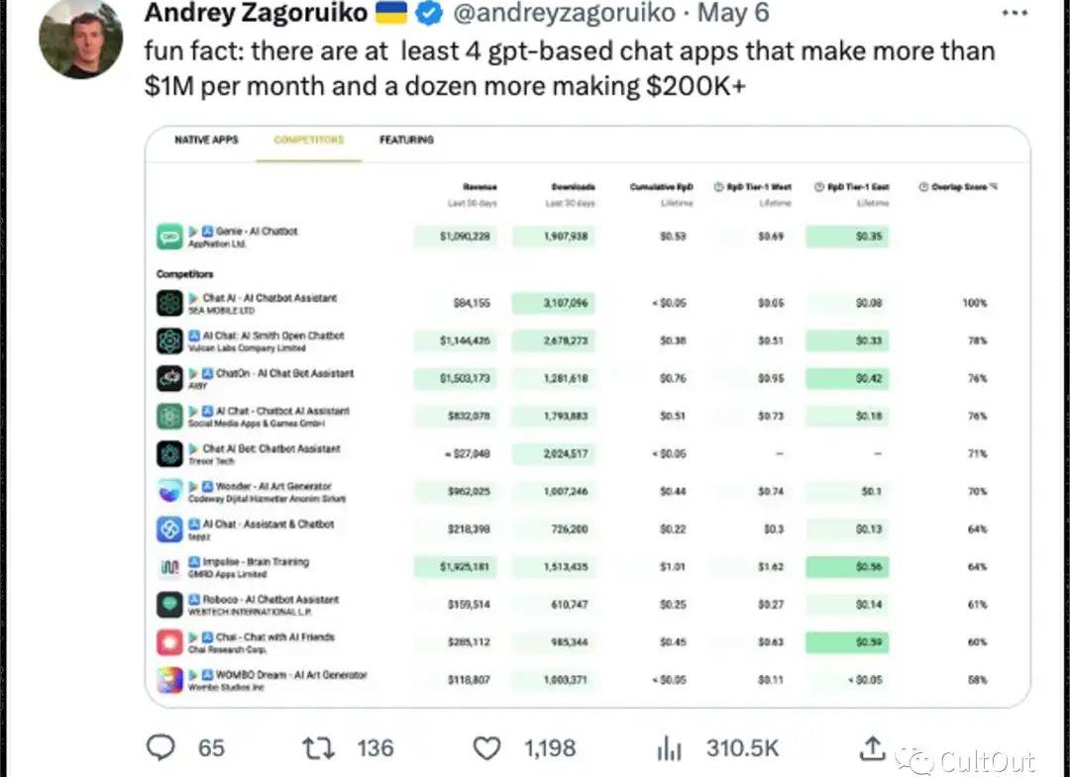1070x777 pixels.
Task: Sort by the Overlap Score column
Action: [x=958, y=187]
